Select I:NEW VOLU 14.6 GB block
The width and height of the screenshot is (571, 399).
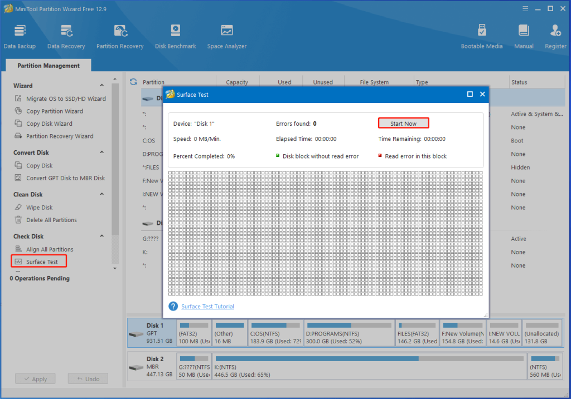point(504,333)
